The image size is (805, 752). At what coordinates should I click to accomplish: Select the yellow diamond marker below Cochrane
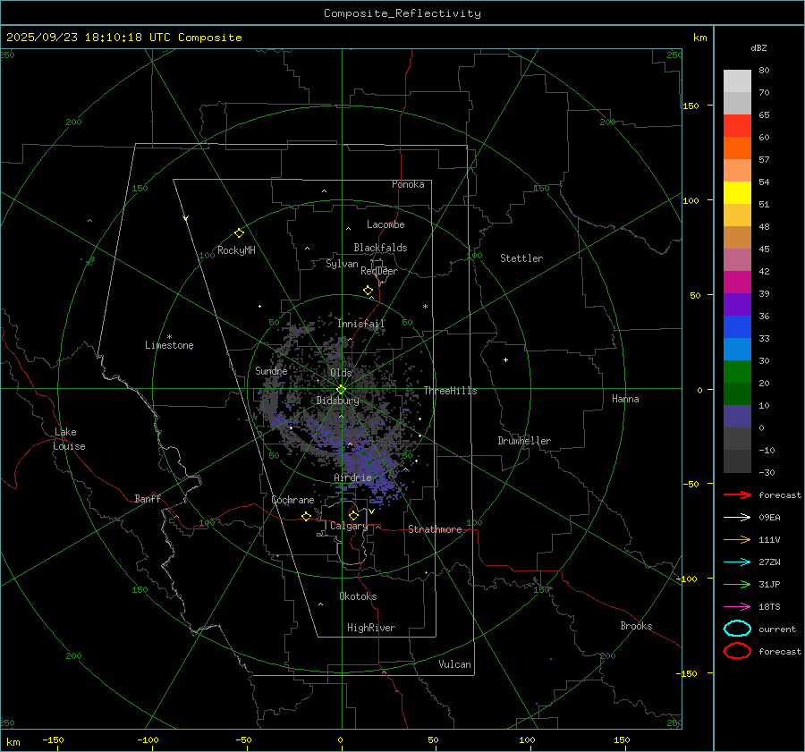click(x=307, y=516)
